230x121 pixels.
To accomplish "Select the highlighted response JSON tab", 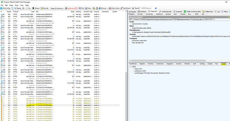I will (224, 64).
